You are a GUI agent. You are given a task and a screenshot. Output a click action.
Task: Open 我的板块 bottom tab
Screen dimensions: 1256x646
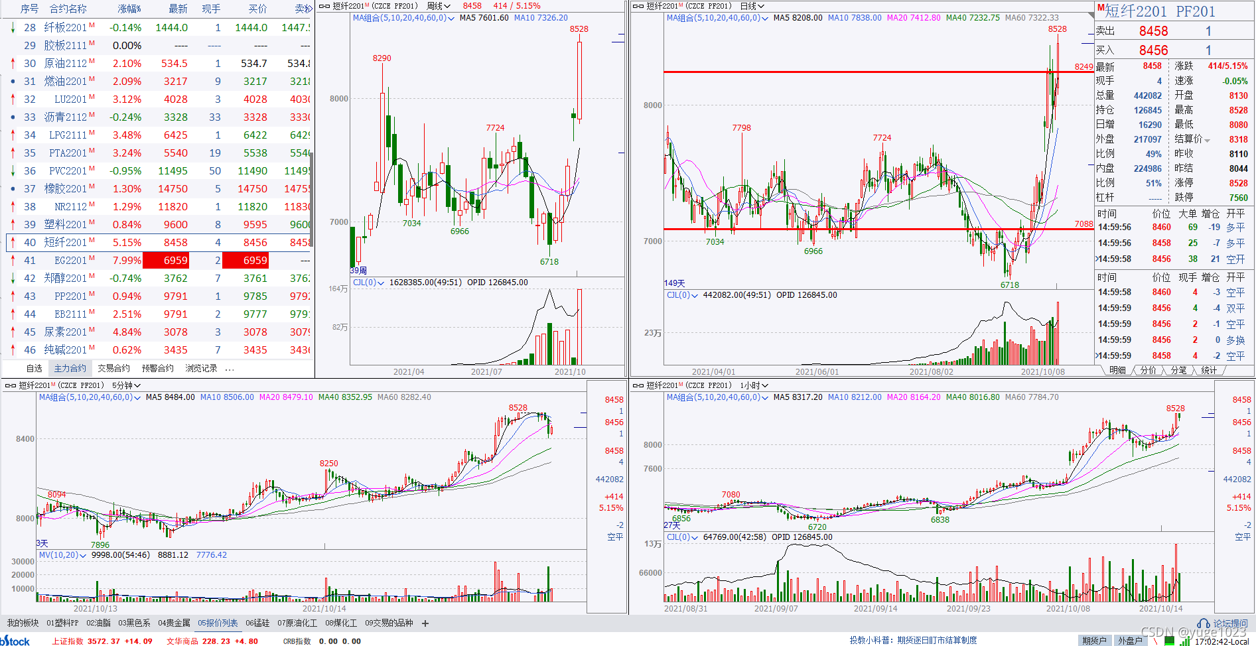pyautogui.click(x=23, y=623)
